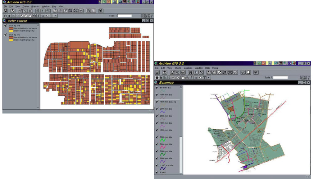Toggle the Road theme checkbox
Screen dimensions: 318x179
pos(157,172)
